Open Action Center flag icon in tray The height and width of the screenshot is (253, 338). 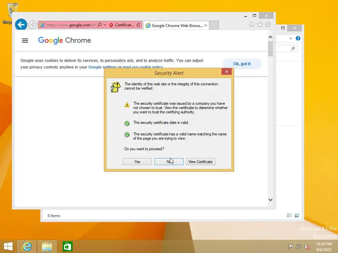pos(291,246)
